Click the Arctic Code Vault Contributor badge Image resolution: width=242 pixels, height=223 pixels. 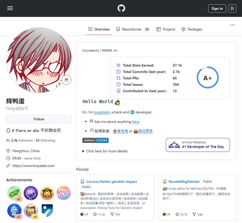47,210
